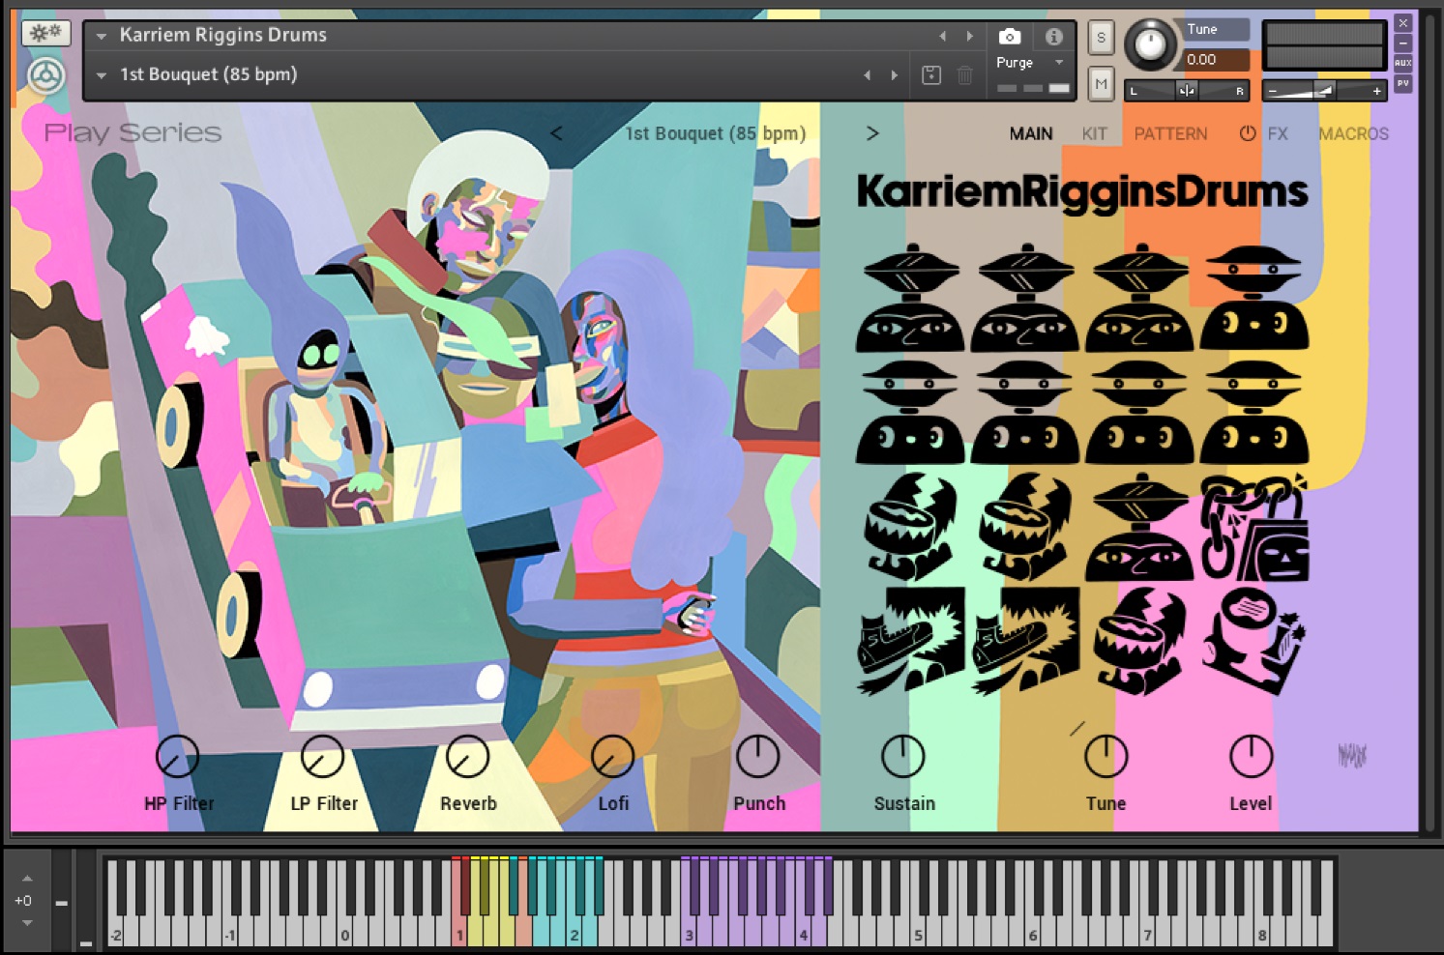Click the > next kit arrow
Viewport: 1444px width, 955px height.
pos(872,133)
